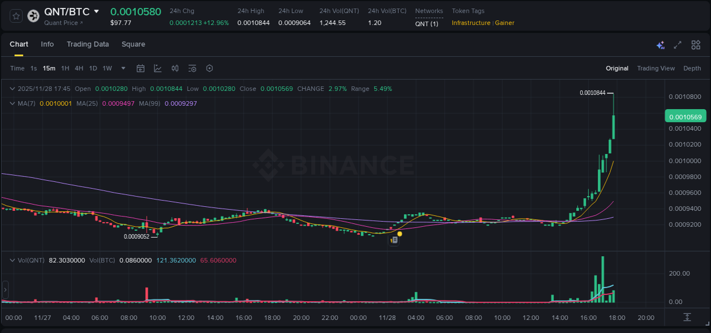This screenshot has height=333, width=711.
Task: Select the 1D timeframe option
Action: coord(93,68)
